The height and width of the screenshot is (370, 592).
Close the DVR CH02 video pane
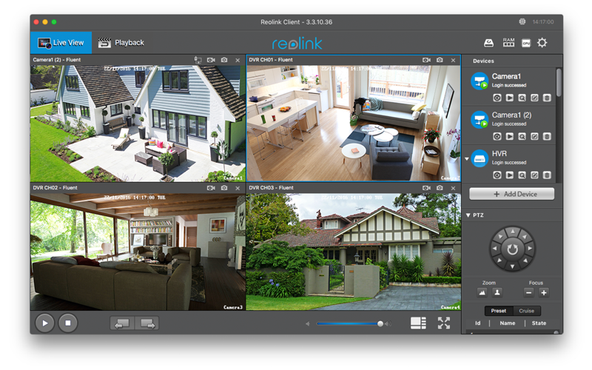point(238,189)
